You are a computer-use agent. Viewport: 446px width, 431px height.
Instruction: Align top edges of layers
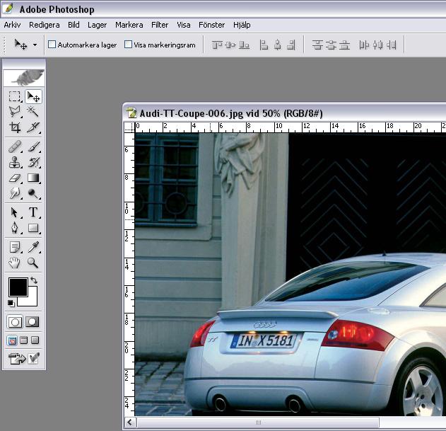(x=217, y=45)
